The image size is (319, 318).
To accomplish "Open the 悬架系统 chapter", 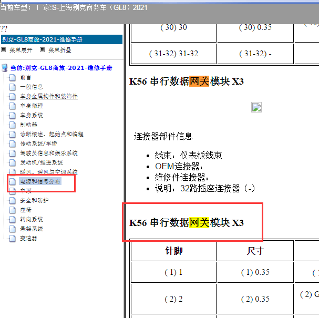I will point(32,229).
